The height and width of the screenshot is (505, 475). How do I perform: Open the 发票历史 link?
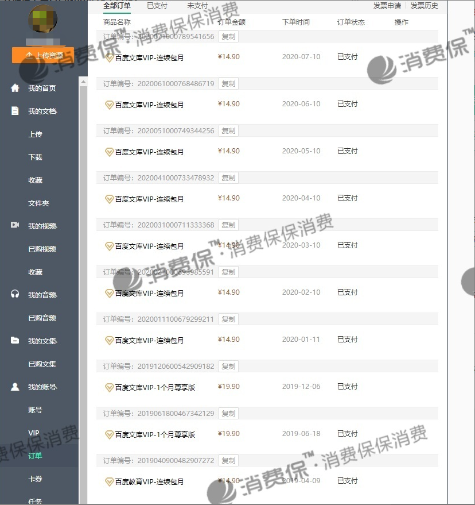(424, 6)
